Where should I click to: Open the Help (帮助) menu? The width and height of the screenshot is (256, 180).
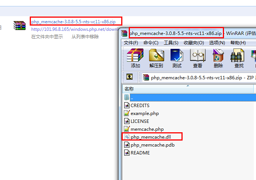click(x=238, y=43)
